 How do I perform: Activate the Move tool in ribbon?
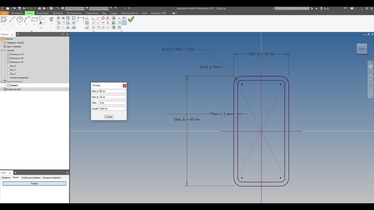click(58, 18)
